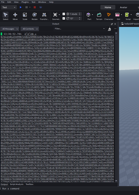
Task: Switch to the Avatar ribbon tab
Action: click(x=124, y=7)
